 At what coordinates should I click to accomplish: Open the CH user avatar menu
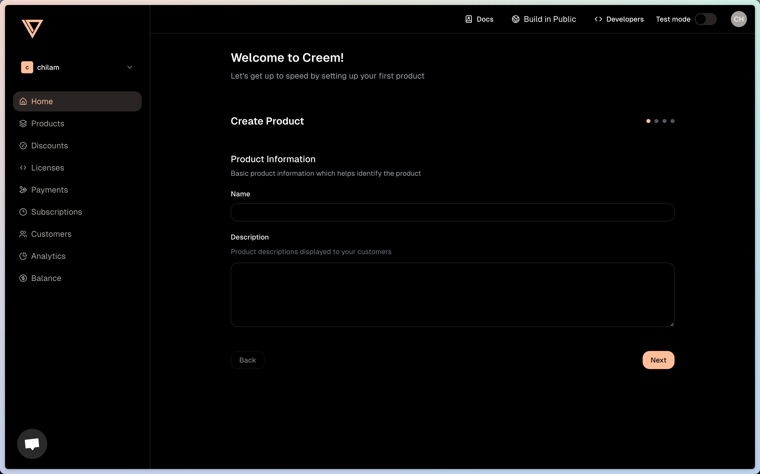(738, 19)
